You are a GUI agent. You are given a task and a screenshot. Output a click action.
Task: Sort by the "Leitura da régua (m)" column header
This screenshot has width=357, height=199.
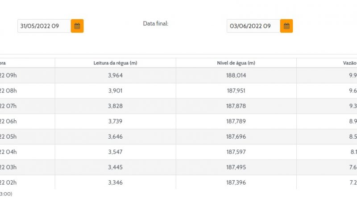pos(115,63)
